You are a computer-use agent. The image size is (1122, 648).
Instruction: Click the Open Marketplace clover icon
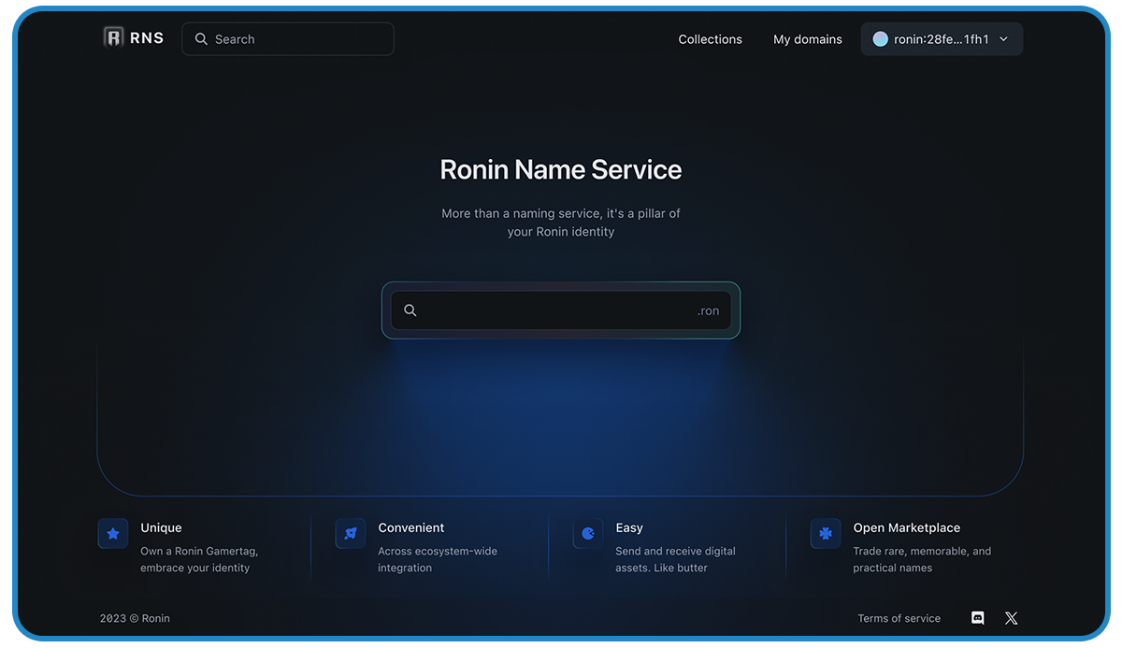pyautogui.click(x=826, y=534)
